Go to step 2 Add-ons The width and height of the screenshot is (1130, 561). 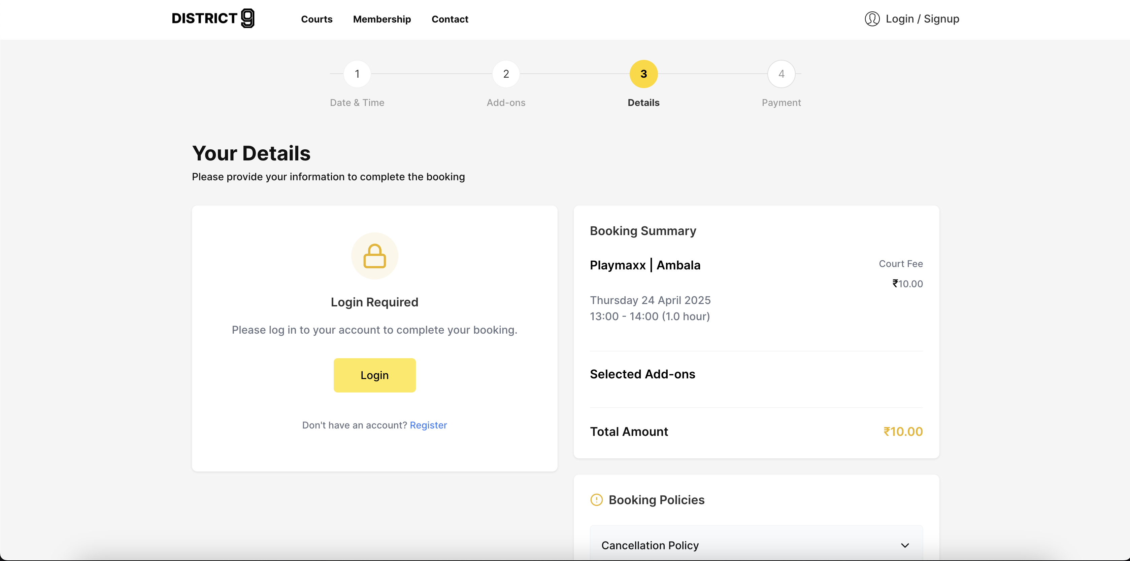[x=506, y=74]
